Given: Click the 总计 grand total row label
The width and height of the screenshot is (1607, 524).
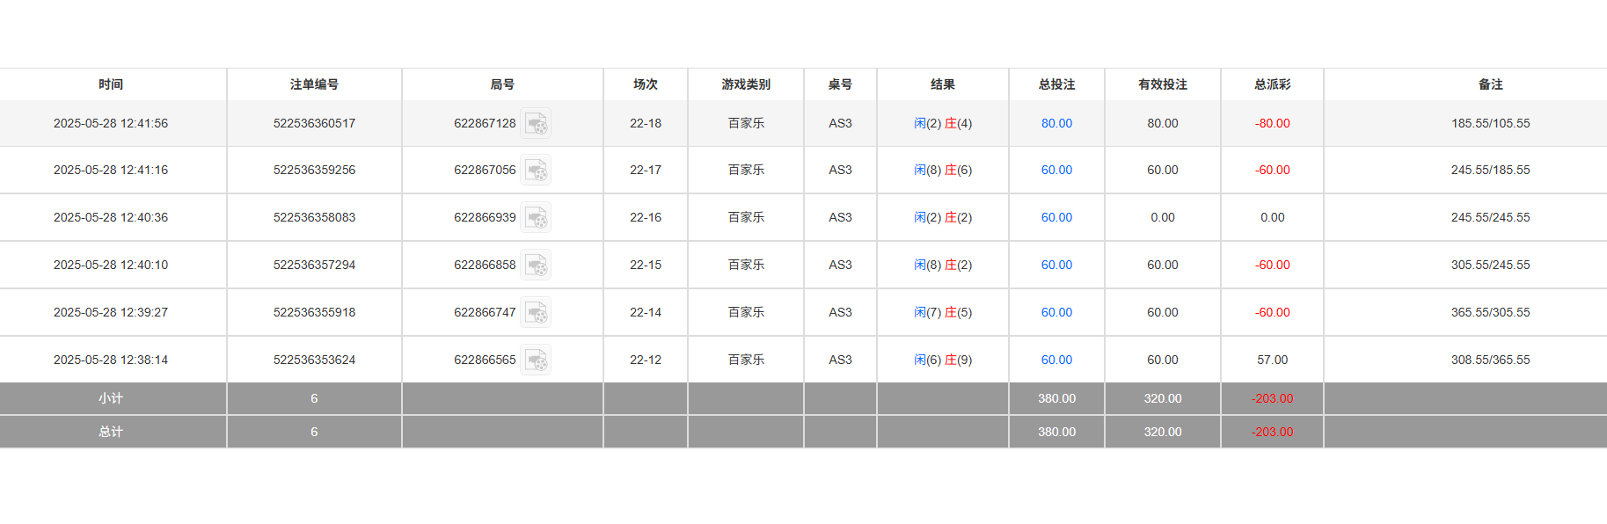Looking at the screenshot, I should [111, 433].
